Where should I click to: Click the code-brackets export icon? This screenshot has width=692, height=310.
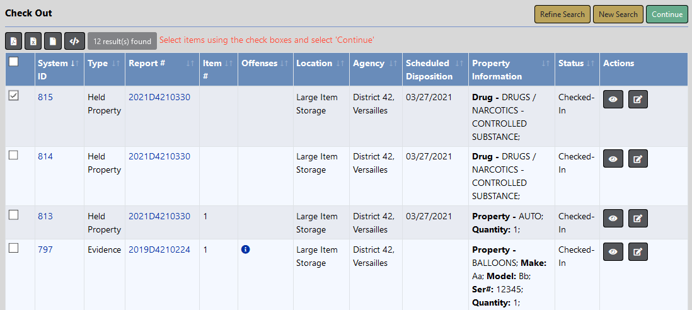click(74, 41)
